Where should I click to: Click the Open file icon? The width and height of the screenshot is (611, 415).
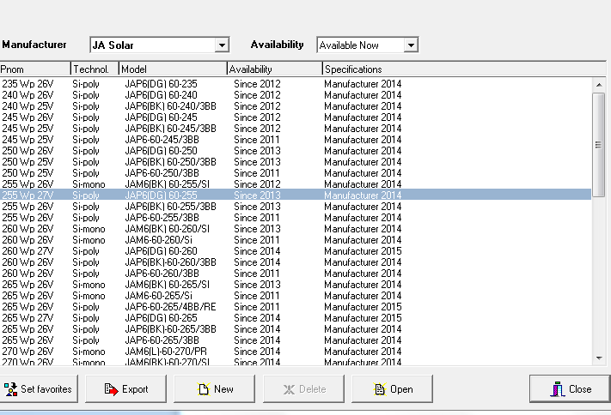point(380,389)
